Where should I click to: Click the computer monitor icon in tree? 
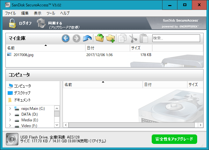[x=10, y=86]
